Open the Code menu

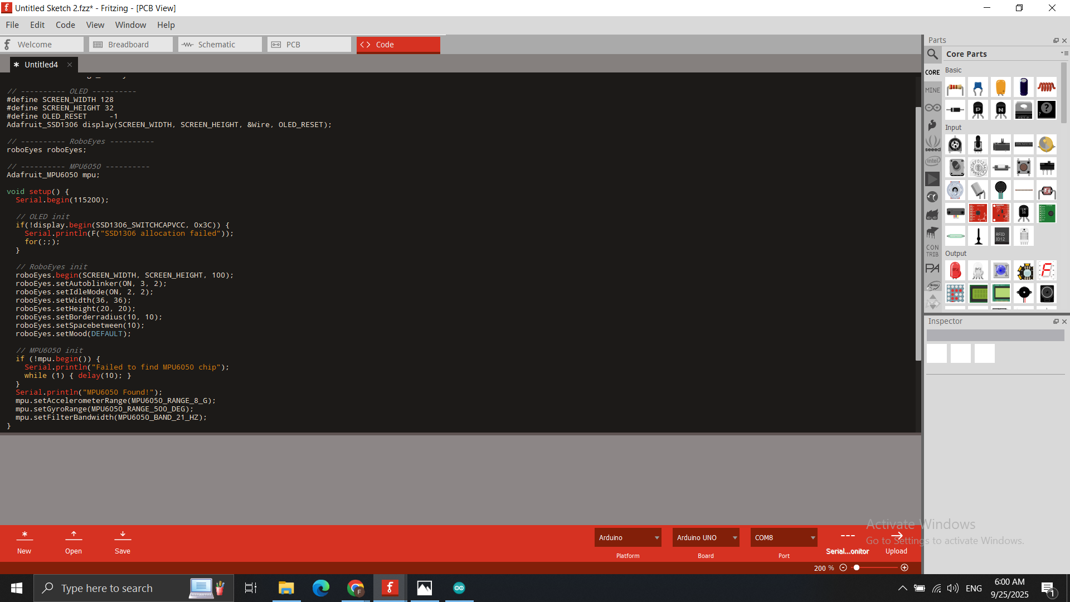pyautogui.click(x=65, y=25)
